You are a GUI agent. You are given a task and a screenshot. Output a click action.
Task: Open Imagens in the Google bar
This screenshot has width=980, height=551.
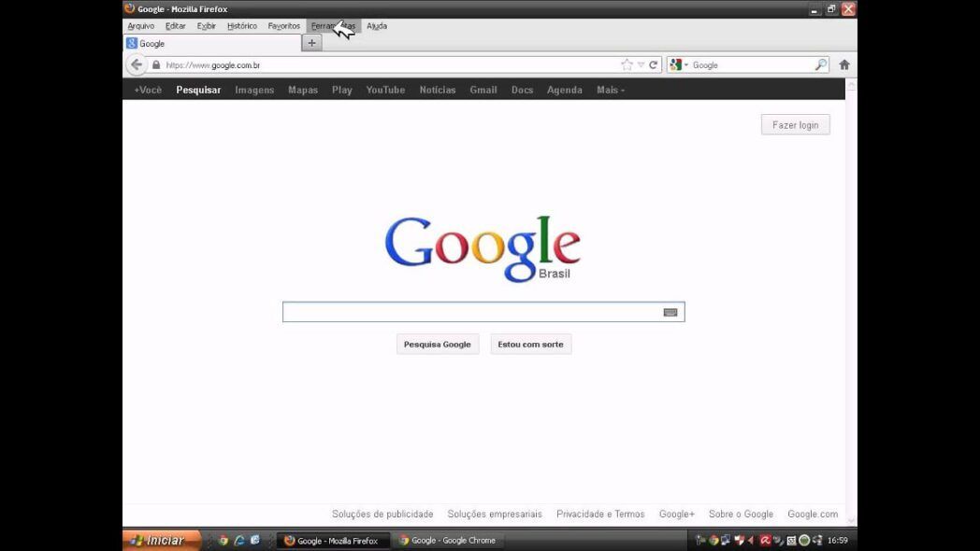254,90
